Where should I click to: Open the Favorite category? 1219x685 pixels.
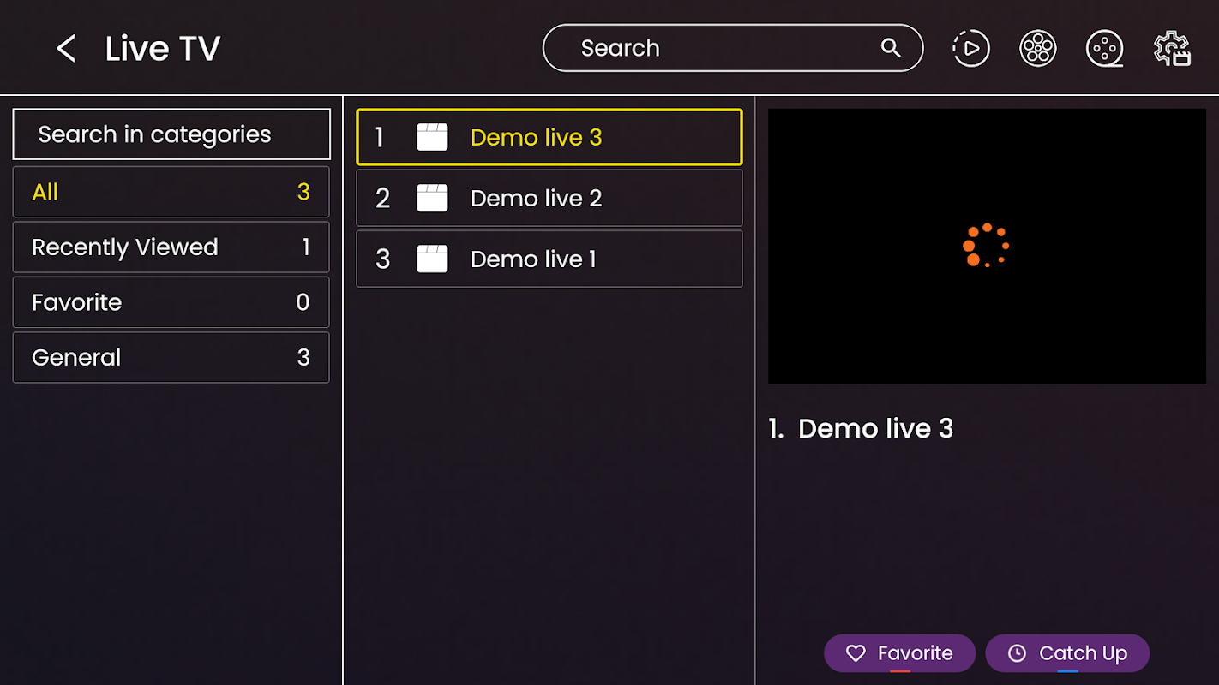click(171, 302)
